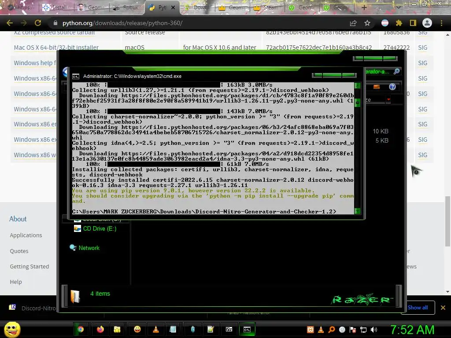Click the action center flag tray icon
The image size is (451, 338).
pyautogui.click(x=353, y=330)
